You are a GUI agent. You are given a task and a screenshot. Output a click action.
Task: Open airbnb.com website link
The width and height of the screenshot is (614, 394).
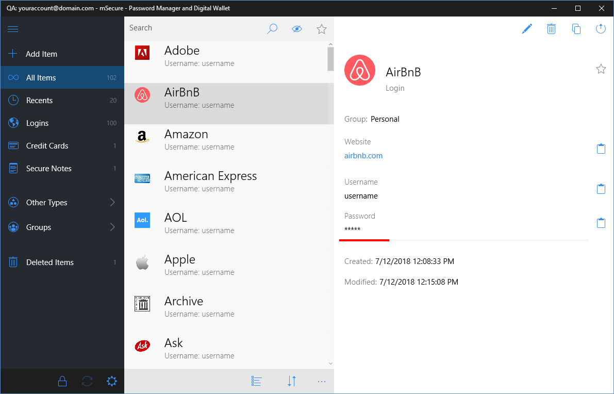click(363, 155)
